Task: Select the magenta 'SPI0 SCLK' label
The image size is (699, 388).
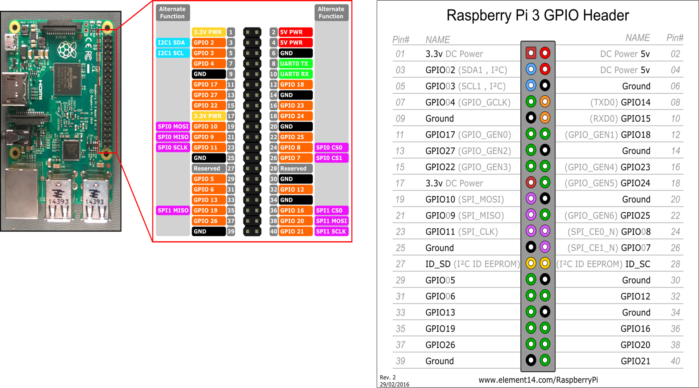Action: tap(173, 147)
